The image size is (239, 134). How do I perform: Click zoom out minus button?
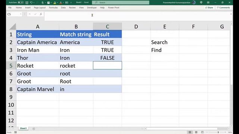pyautogui.click(x=207, y=133)
